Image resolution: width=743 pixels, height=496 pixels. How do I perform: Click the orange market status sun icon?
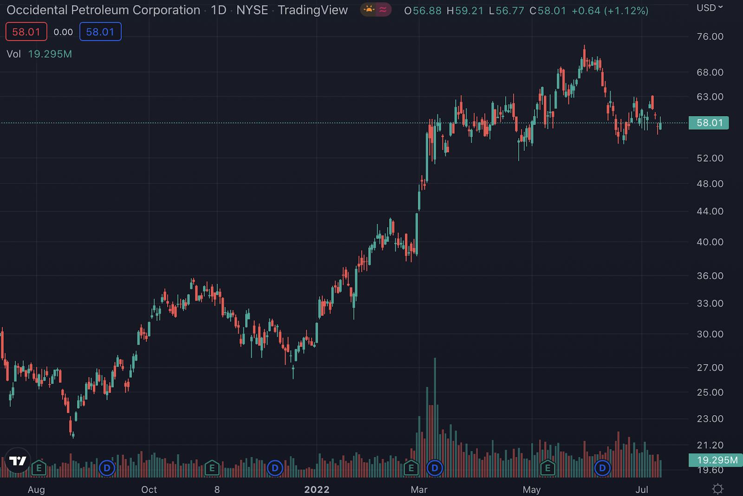coord(369,10)
